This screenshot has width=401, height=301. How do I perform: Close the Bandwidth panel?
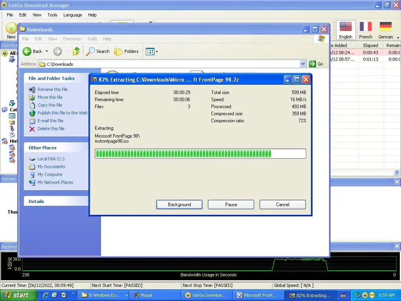click(x=397, y=246)
